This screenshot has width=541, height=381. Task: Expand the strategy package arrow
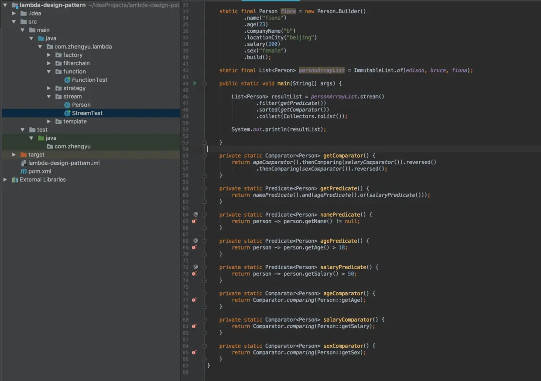click(49, 88)
